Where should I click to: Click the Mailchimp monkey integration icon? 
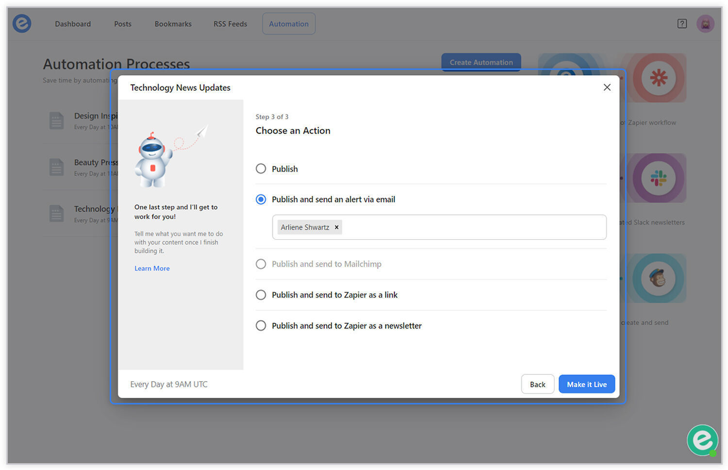(658, 278)
